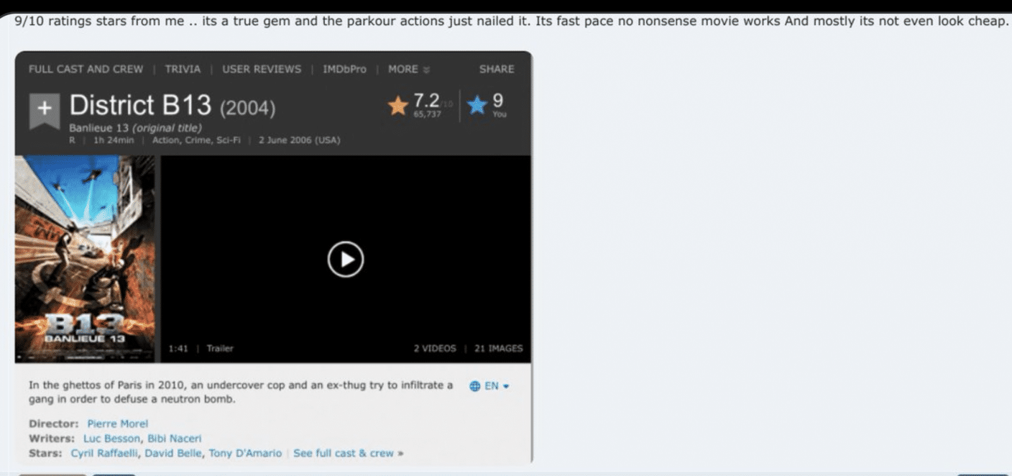View the 21 IMAGES gallery
Image resolution: width=1012 pixels, height=476 pixels.
tap(498, 348)
